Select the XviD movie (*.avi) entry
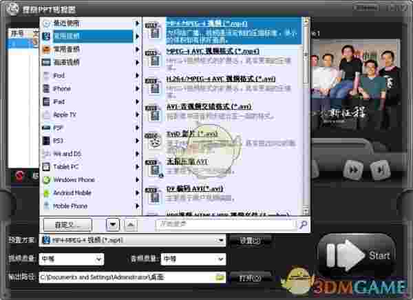 221,141
